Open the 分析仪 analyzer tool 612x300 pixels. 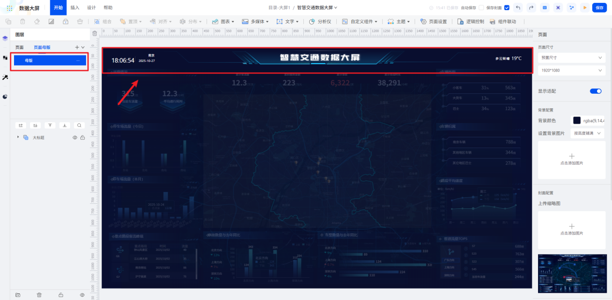[320, 22]
